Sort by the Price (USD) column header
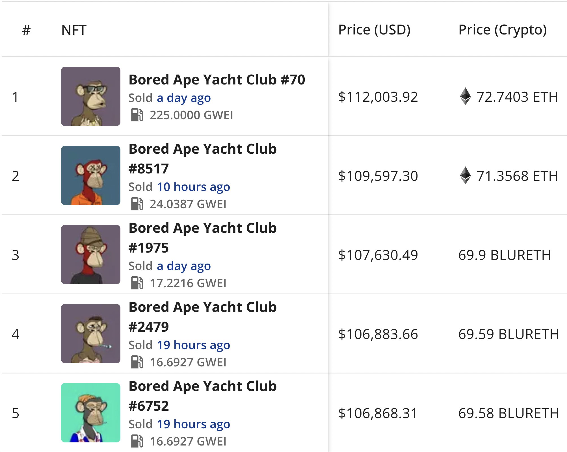This screenshot has height=452, width=567. pyautogui.click(x=374, y=30)
